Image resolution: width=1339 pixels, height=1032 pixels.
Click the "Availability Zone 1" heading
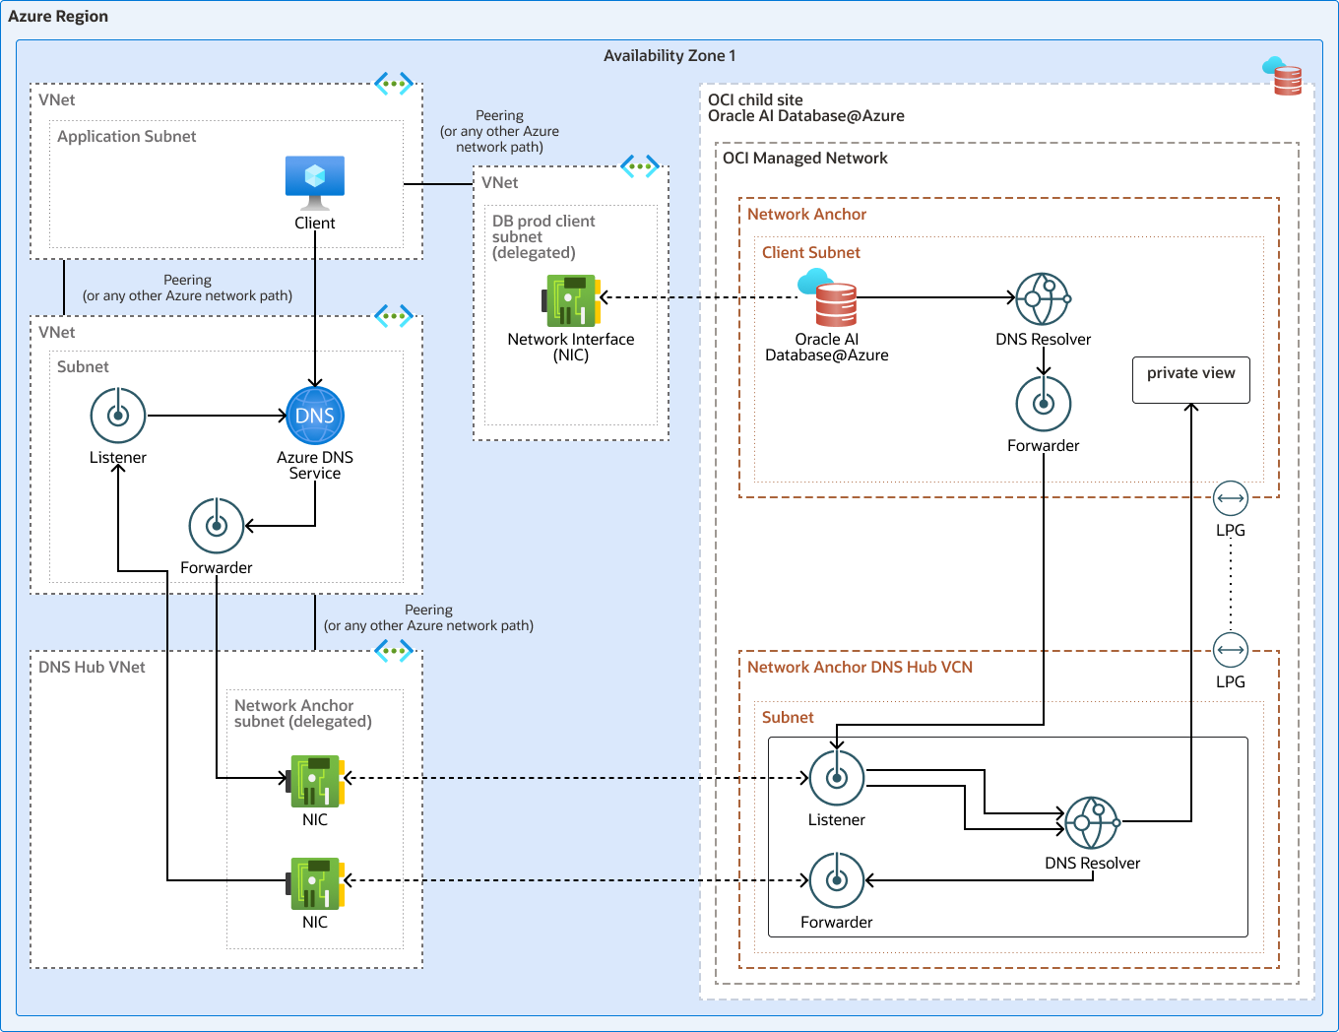pyautogui.click(x=669, y=56)
